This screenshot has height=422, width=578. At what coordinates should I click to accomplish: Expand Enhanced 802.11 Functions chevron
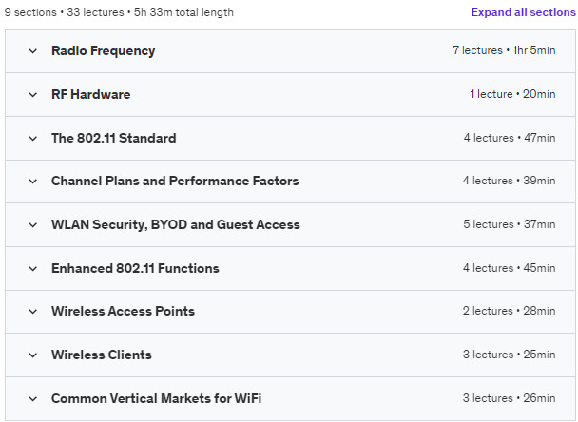pos(33,268)
